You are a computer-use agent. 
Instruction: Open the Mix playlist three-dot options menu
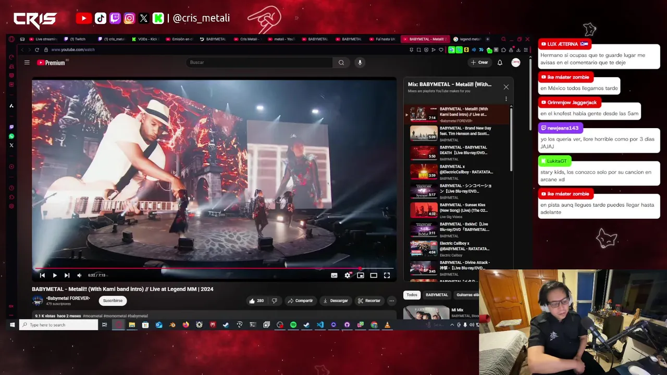[505, 99]
